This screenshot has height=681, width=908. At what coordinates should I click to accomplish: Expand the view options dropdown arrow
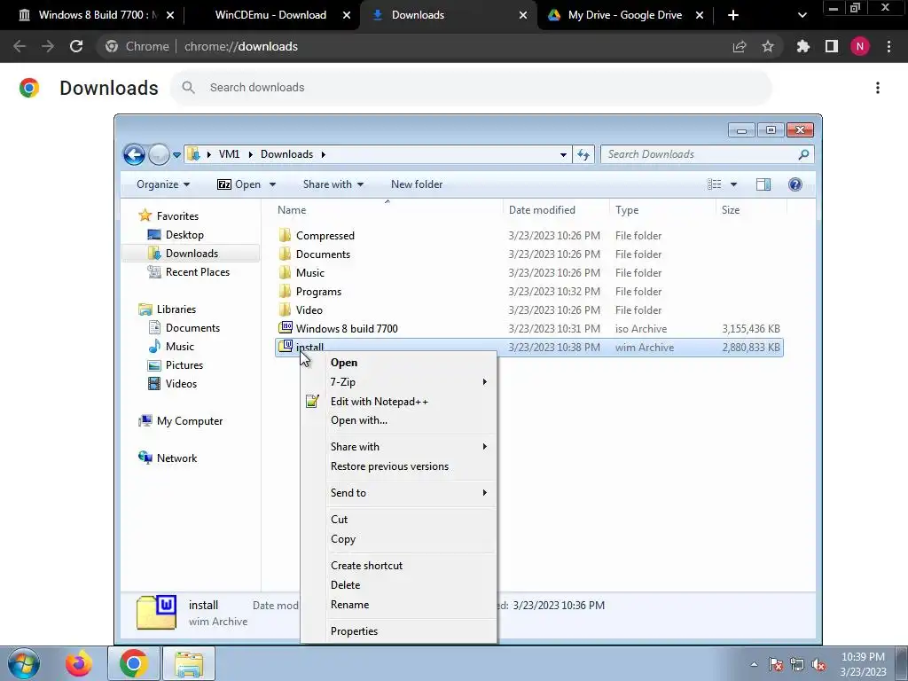point(733,184)
